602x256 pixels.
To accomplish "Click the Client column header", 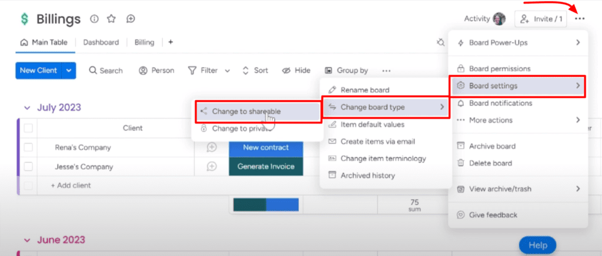I will (133, 129).
